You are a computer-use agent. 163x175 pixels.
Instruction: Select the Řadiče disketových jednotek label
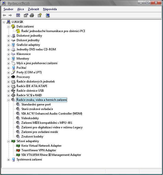tap(36, 82)
